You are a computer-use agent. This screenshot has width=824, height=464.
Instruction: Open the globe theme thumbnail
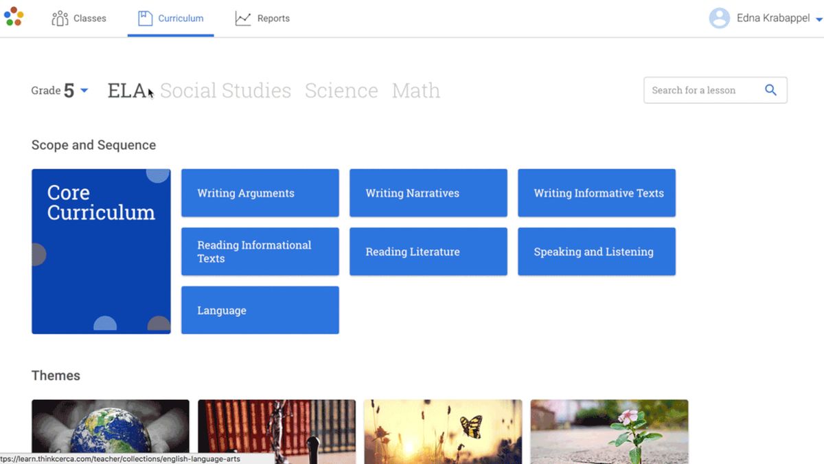click(x=111, y=432)
